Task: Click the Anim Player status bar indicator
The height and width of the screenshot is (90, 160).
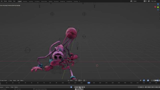Action: point(79,89)
